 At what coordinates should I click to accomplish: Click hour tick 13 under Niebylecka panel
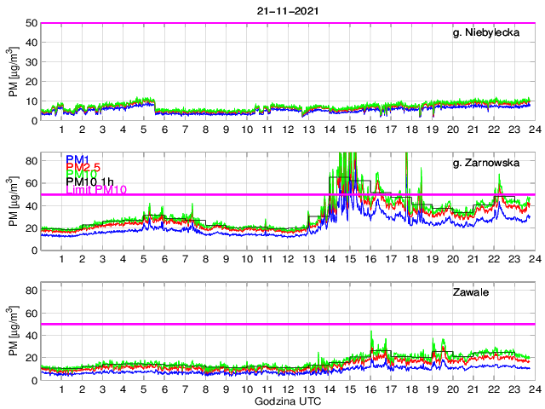pos(308,130)
